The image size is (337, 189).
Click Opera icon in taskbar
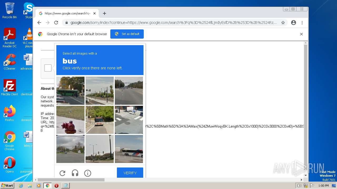pos(56,186)
